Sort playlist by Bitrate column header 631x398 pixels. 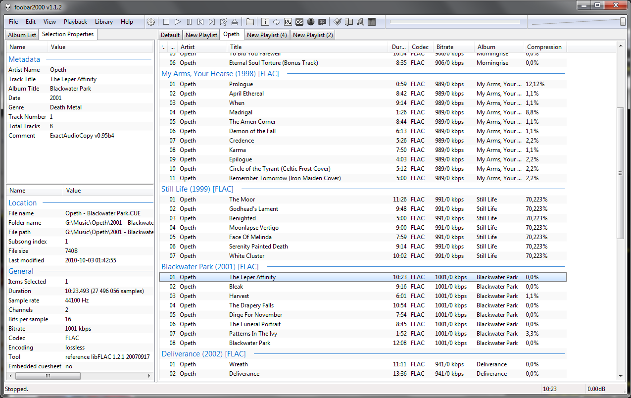tap(444, 47)
